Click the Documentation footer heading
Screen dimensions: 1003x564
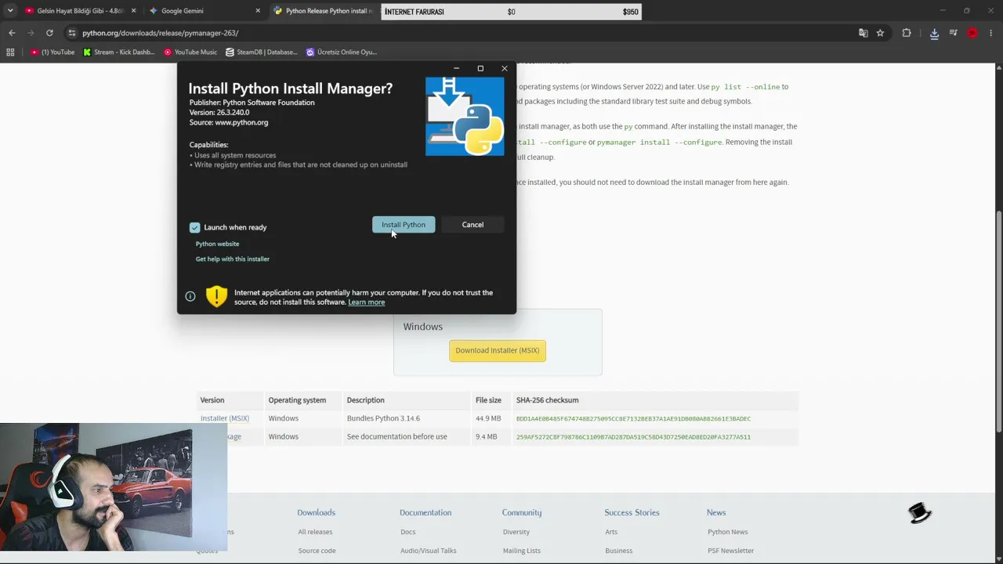click(425, 512)
